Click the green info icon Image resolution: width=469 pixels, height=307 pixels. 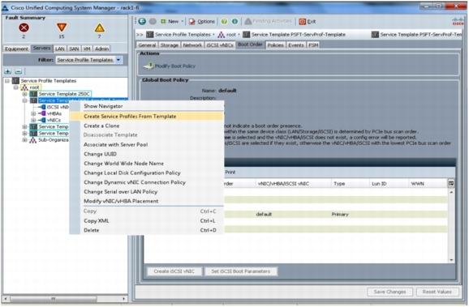234,21
